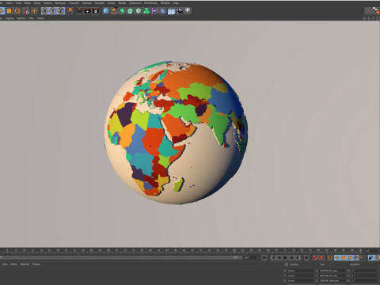
Task: Click the orange plus Axis tool icon
Action: click(x=34, y=11)
